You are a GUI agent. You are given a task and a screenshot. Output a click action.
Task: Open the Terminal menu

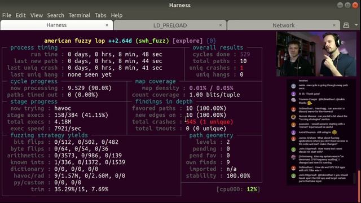80,15
